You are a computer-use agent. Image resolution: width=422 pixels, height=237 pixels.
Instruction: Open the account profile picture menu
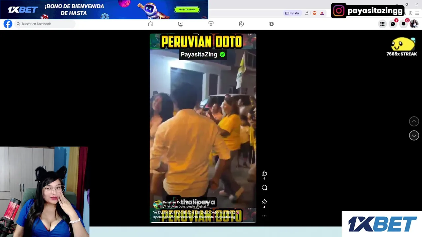pos(414,24)
